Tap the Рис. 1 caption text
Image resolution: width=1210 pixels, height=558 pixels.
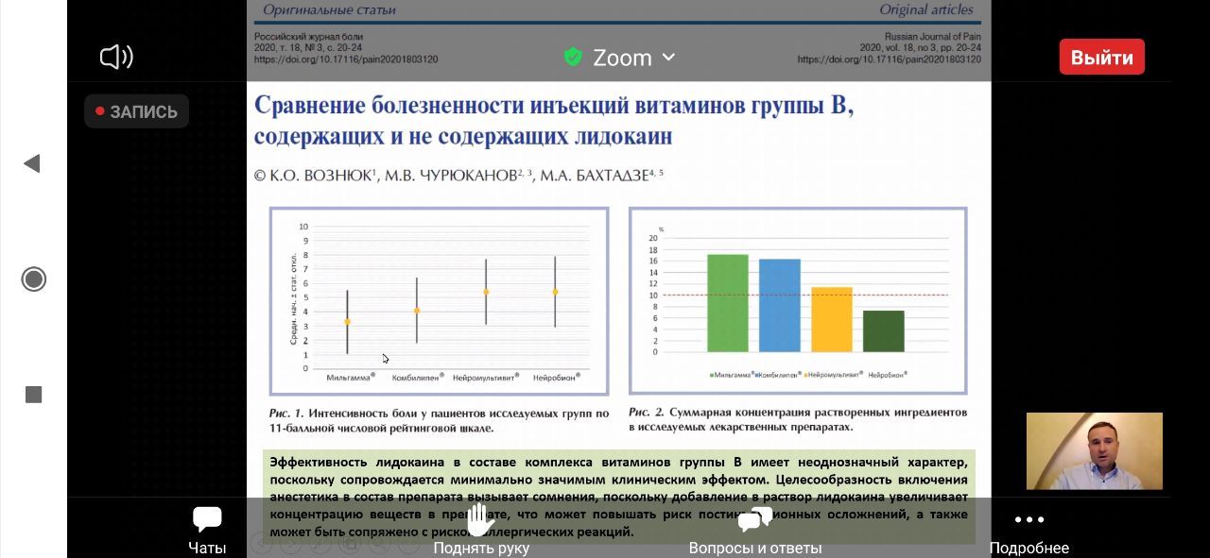pyautogui.click(x=439, y=420)
